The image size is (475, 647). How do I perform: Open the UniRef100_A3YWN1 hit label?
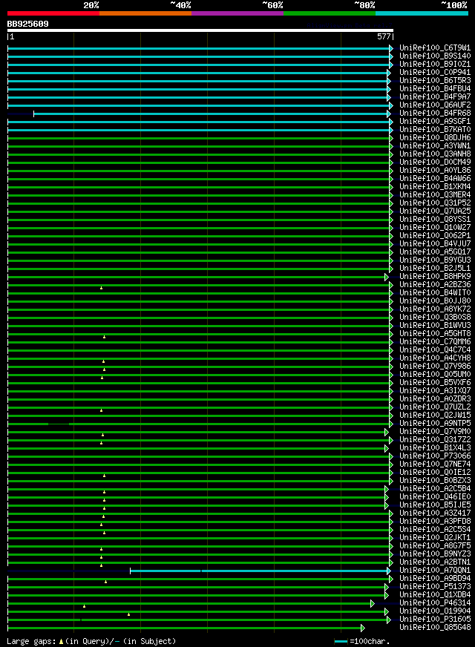[435, 146]
